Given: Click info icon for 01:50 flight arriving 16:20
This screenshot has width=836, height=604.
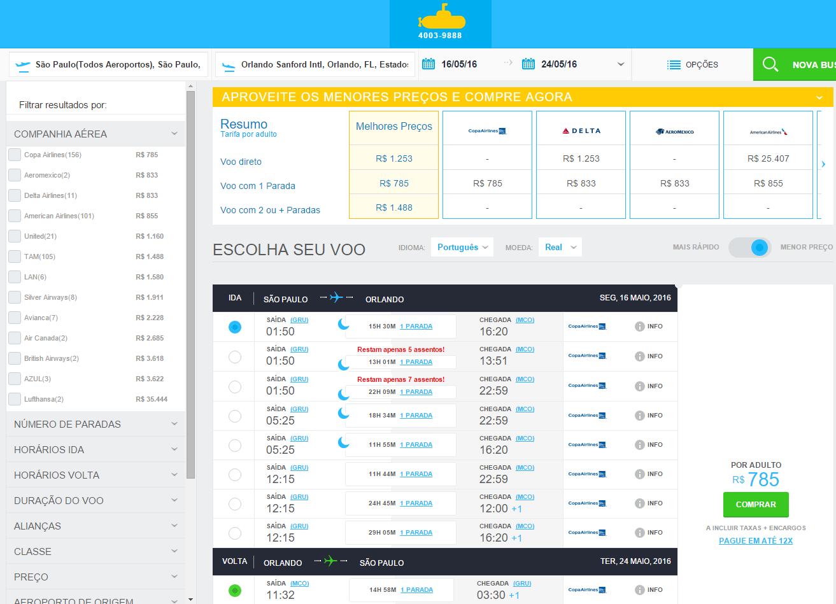Looking at the screenshot, I should [640, 327].
